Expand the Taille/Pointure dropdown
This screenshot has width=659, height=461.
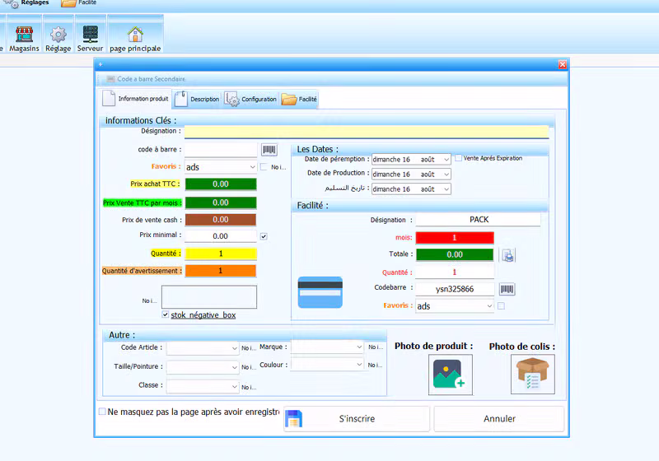coord(235,367)
